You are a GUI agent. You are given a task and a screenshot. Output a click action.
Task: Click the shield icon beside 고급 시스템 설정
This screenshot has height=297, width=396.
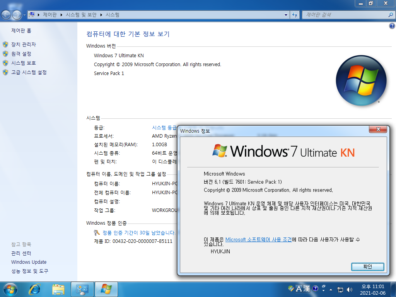[x=5, y=72]
